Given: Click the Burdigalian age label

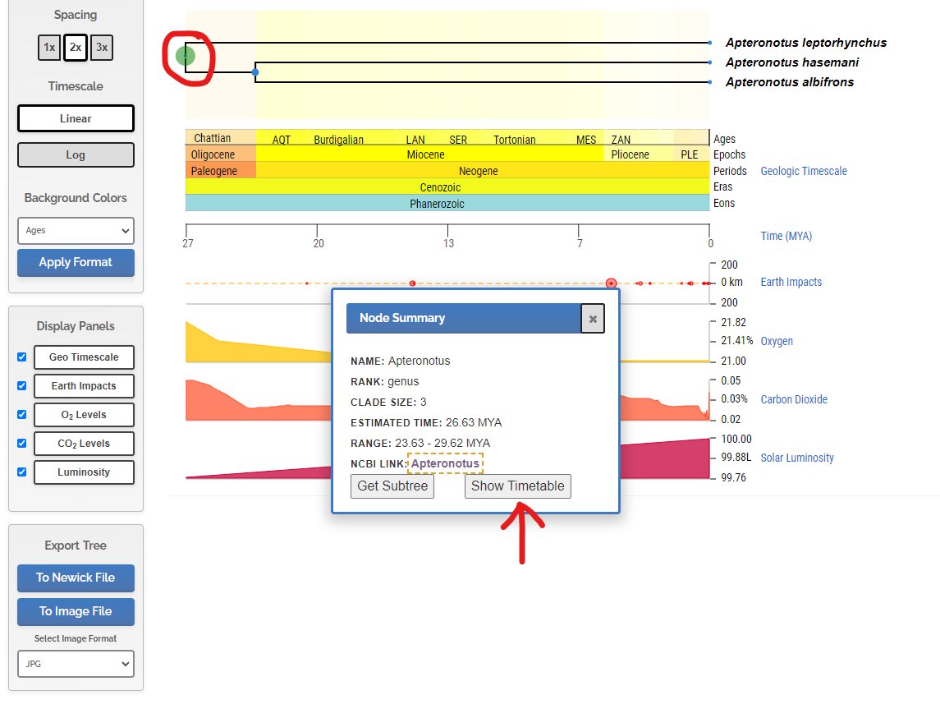Looking at the screenshot, I should coord(339,140).
